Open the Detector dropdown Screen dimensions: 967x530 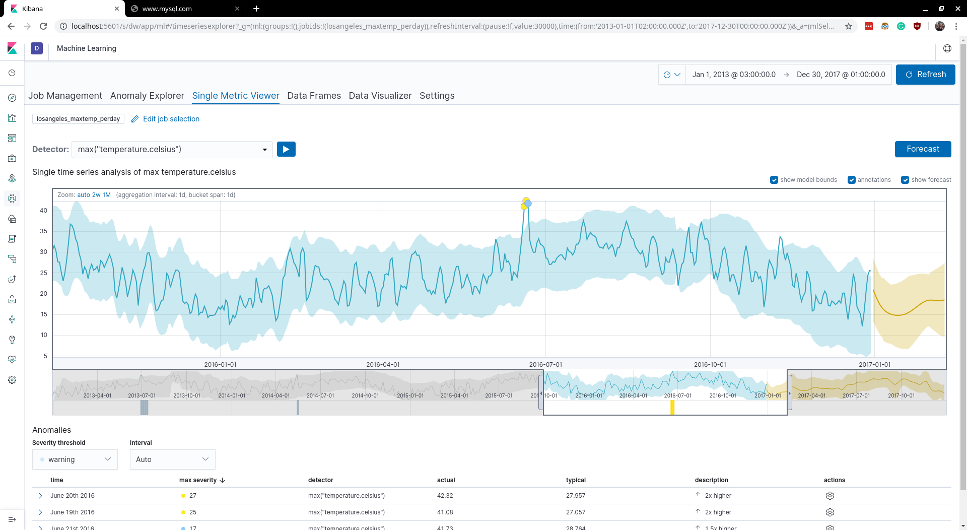tap(172, 150)
